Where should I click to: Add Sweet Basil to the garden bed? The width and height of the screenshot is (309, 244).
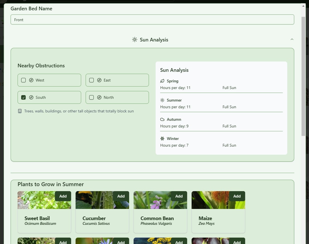click(x=63, y=196)
